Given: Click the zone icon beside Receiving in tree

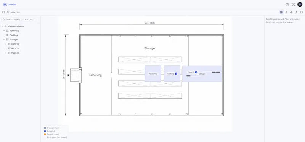Looking at the screenshot, I should 7,31.
